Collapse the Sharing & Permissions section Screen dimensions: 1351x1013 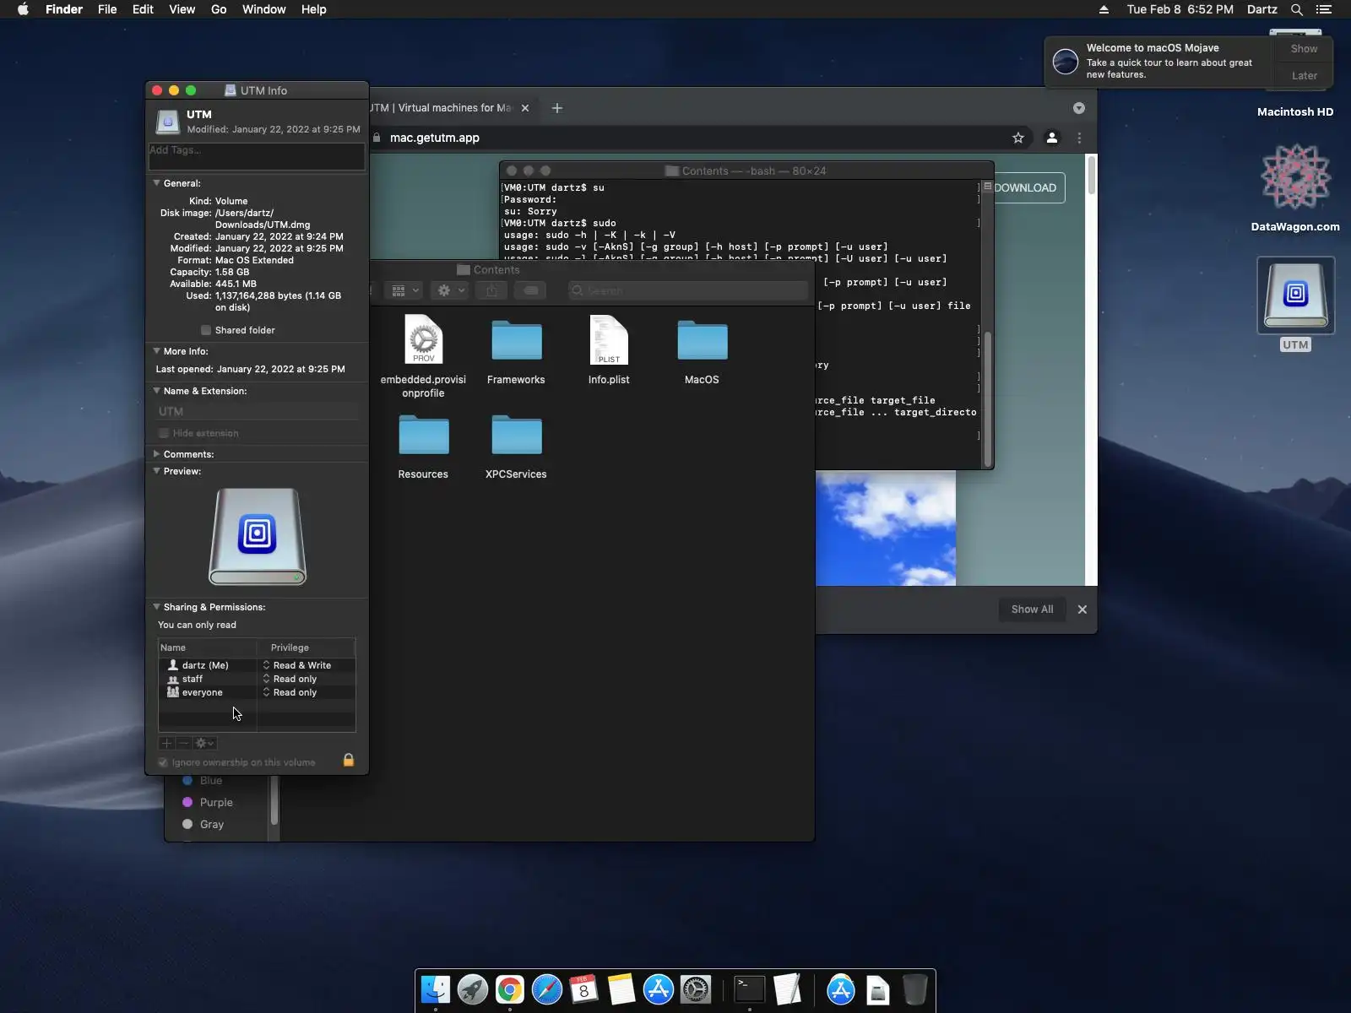click(156, 606)
